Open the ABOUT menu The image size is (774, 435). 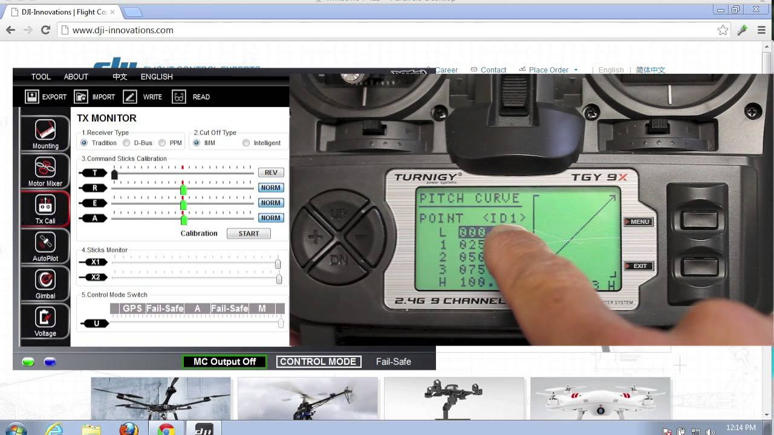pyautogui.click(x=76, y=77)
